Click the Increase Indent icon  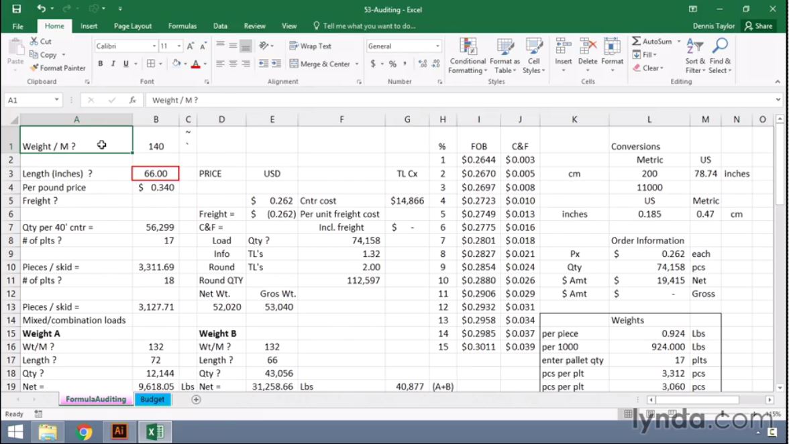(276, 63)
